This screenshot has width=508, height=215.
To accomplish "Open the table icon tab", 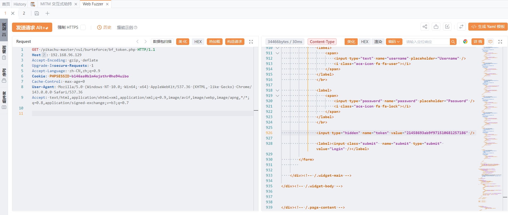I will [x=33, y=4].
